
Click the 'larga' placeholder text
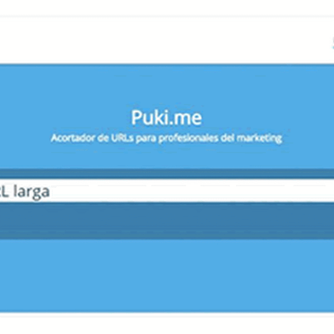coord(32,191)
